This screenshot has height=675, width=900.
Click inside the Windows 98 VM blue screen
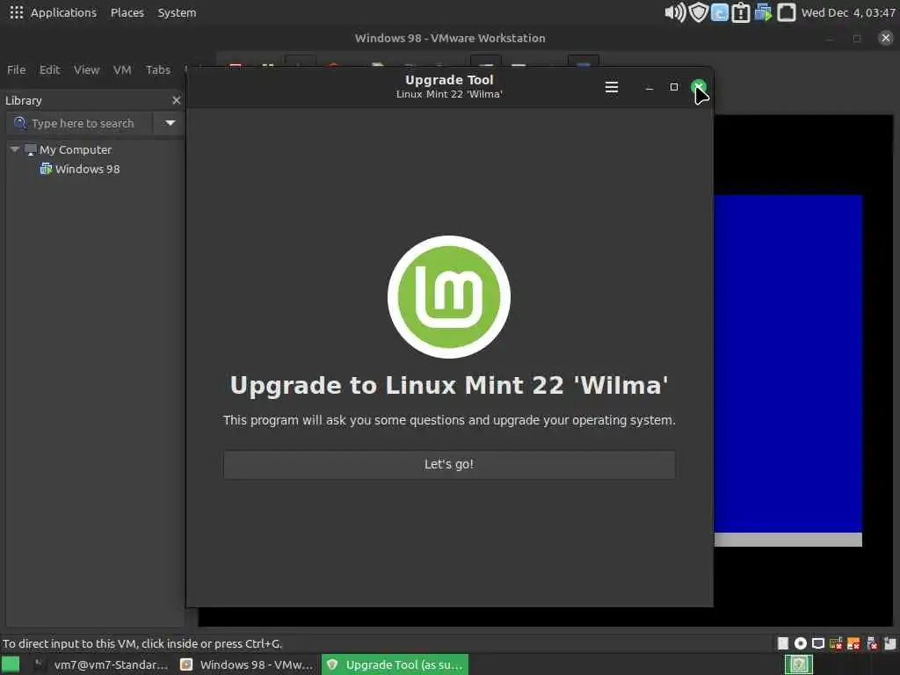[x=787, y=363]
